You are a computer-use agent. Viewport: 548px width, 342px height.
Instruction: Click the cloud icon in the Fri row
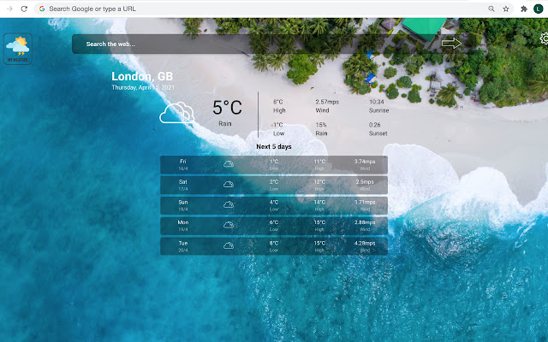[x=229, y=163]
